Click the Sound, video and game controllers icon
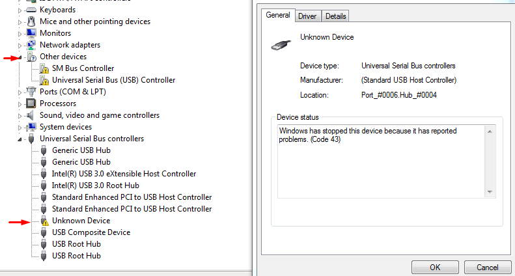The image size is (515, 276). 31,115
